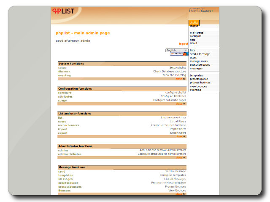Collapse the System Functions section via close
270x202 pixels.
[x=180, y=79]
